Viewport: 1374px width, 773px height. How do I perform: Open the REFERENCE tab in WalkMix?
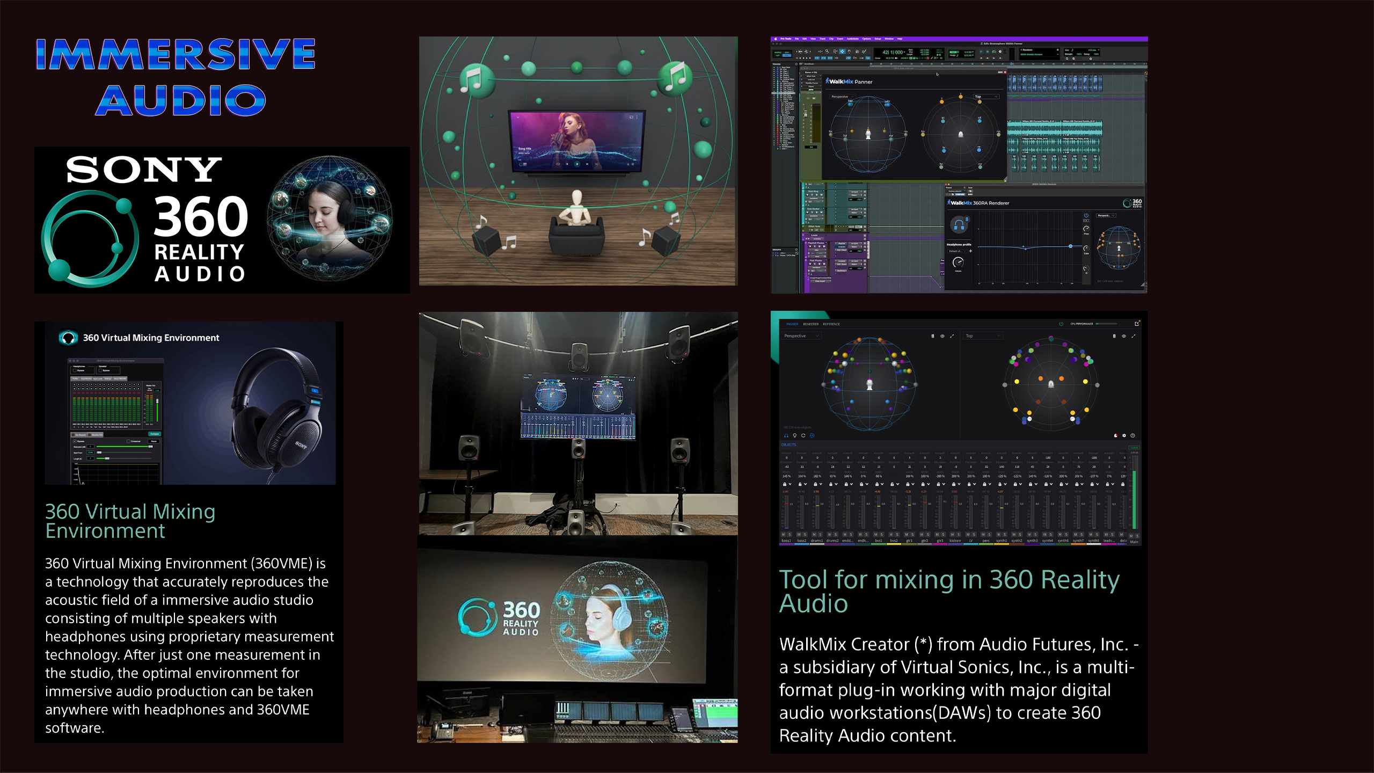[831, 324]
